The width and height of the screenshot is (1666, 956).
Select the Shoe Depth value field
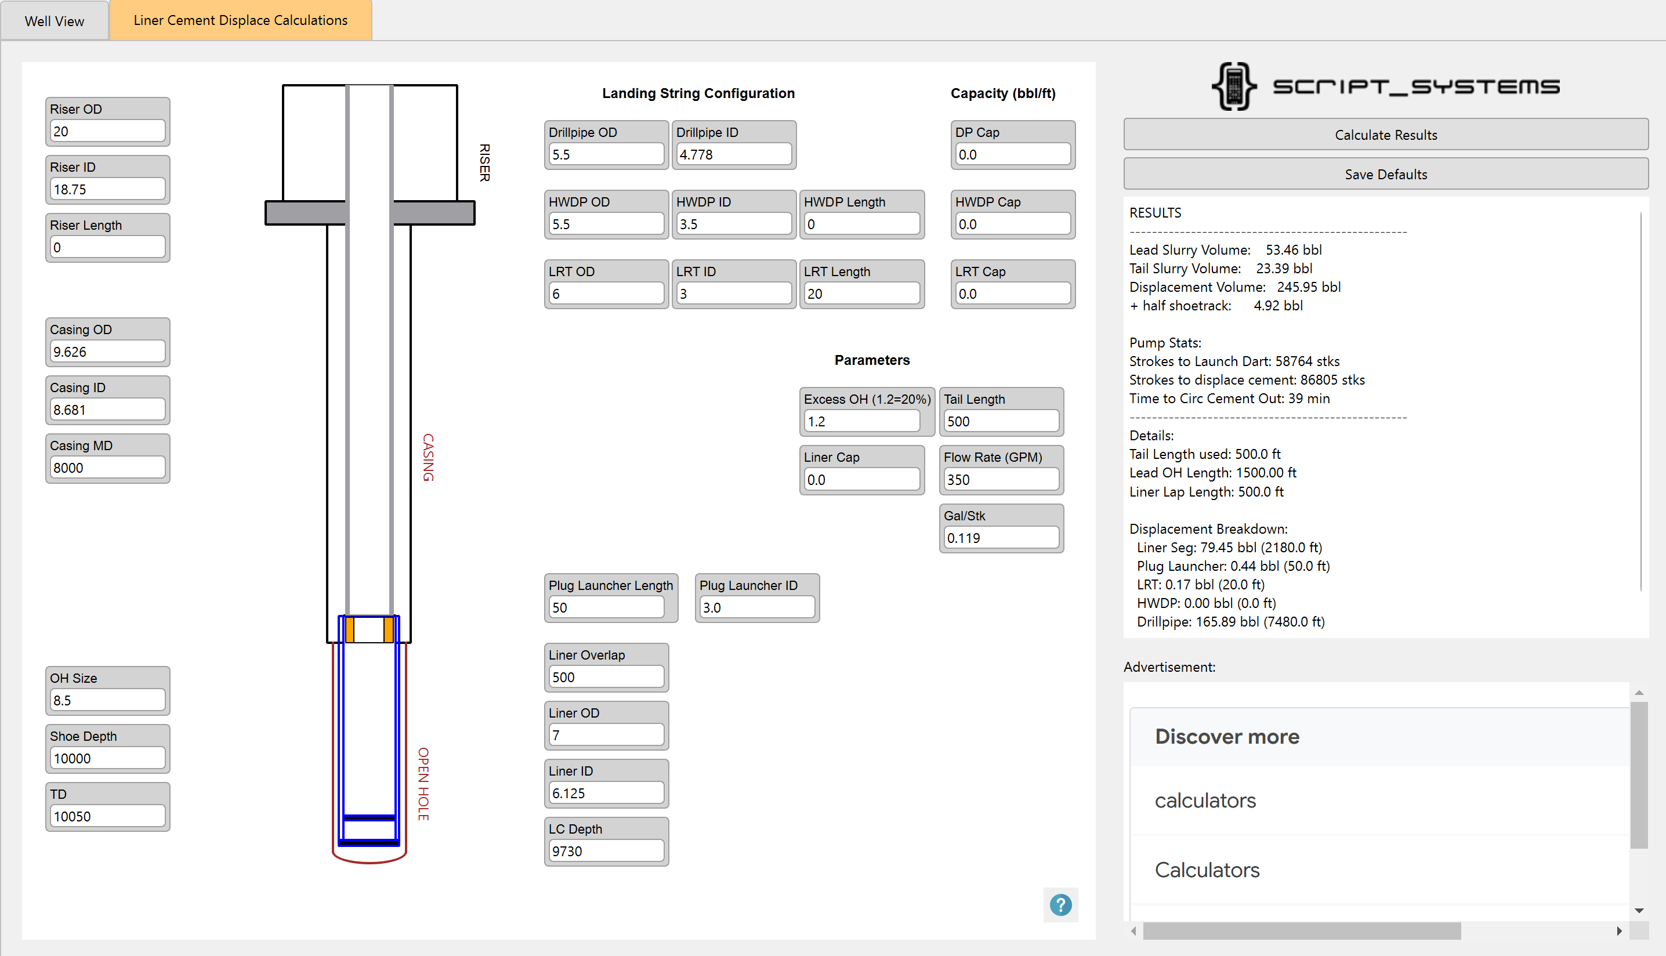(x=107, y=758)
